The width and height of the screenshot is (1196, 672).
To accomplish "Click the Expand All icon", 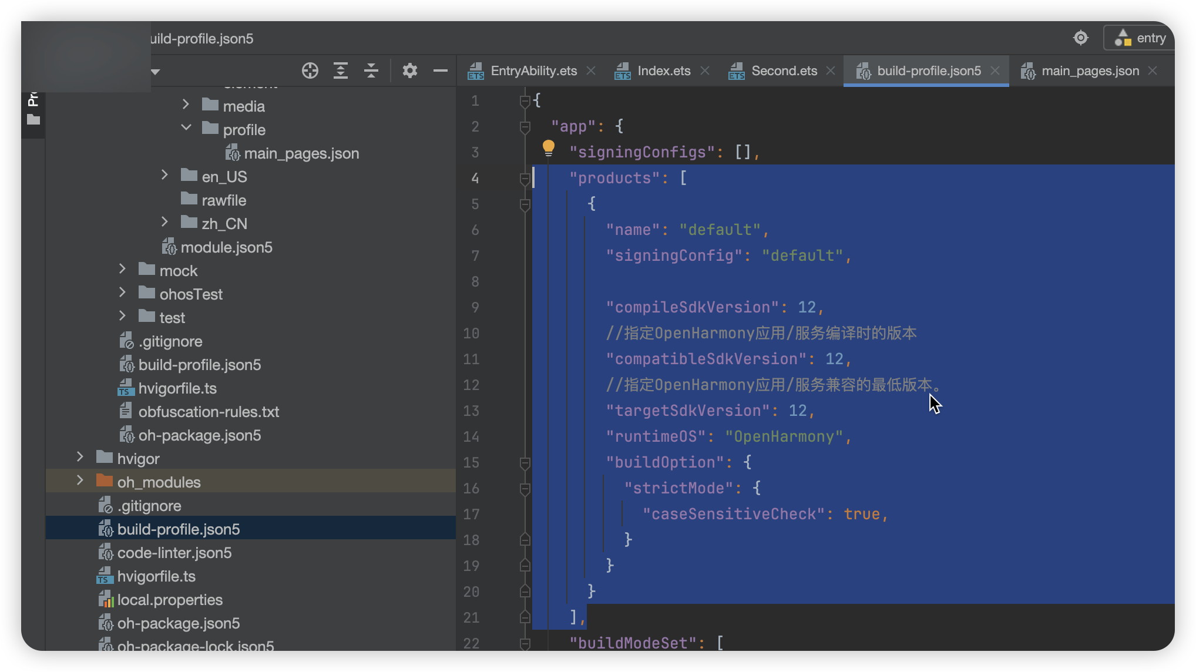I will point(341,71).
